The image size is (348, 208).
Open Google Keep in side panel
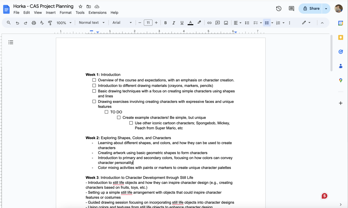341,37
